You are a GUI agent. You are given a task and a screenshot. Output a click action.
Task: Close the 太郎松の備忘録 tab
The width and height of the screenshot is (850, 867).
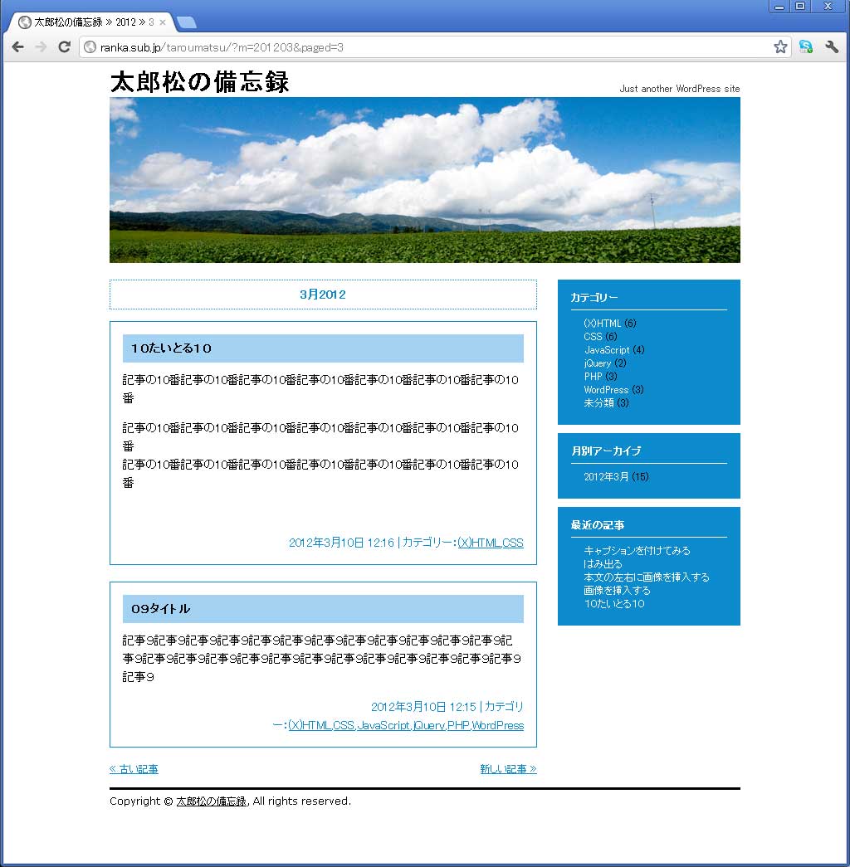pos(162,22)
